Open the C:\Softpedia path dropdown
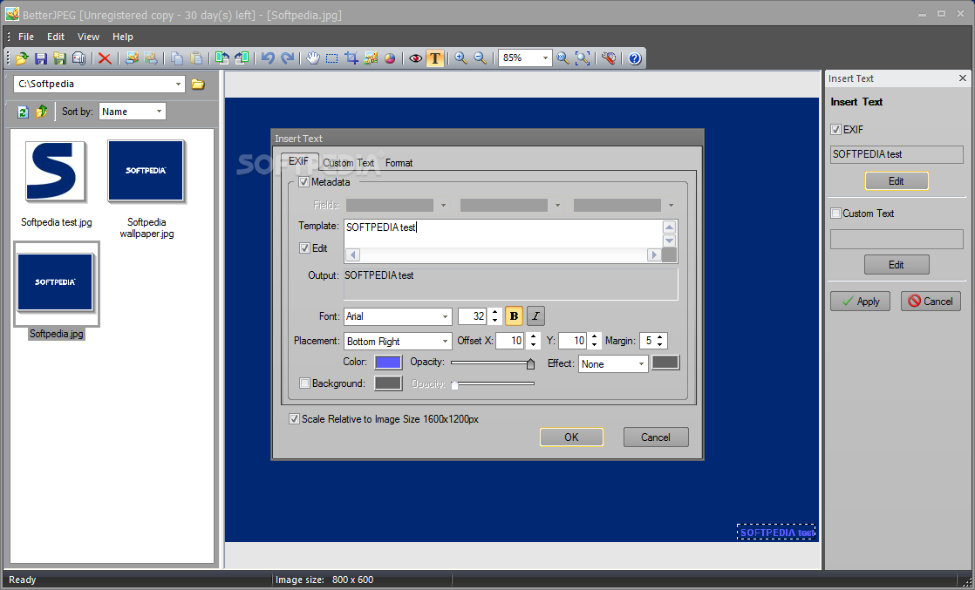Viewport: 975px width, 590px height. [x=179, y=84]
